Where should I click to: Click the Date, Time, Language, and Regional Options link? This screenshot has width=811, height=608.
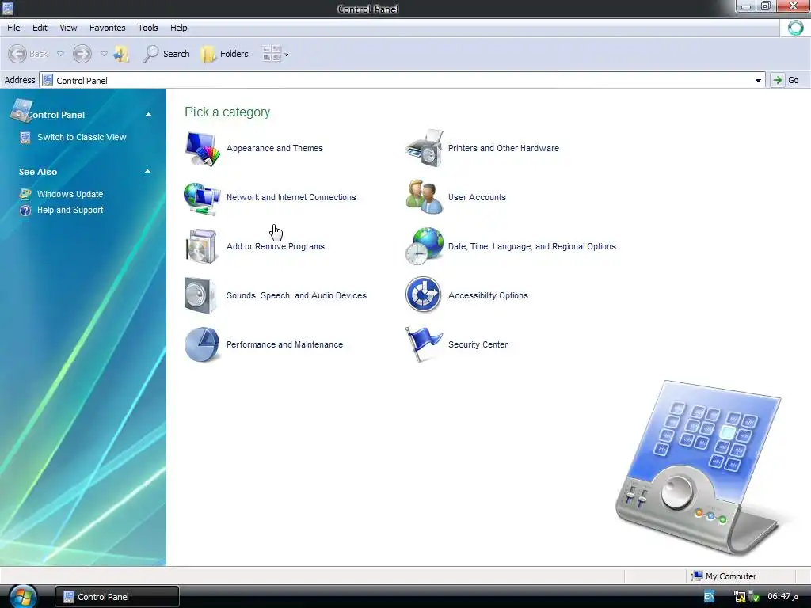531,247
